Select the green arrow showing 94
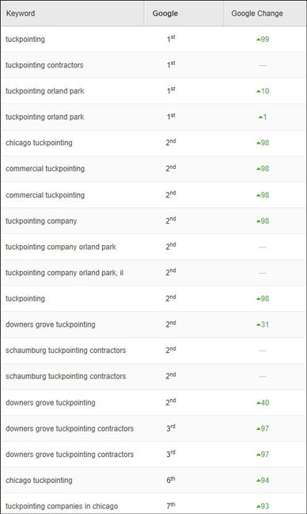 (x=263, y=480)
